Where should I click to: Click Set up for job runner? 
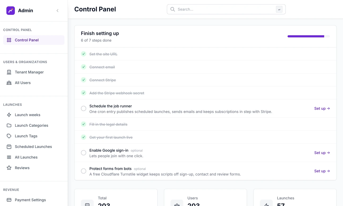[x=322, y=108]
